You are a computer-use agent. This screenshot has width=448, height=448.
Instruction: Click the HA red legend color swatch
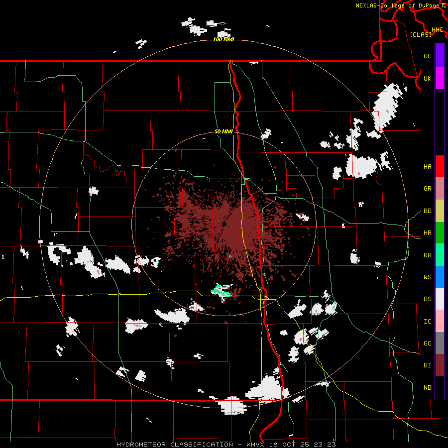pyautogui.click(x=440, y=166)
